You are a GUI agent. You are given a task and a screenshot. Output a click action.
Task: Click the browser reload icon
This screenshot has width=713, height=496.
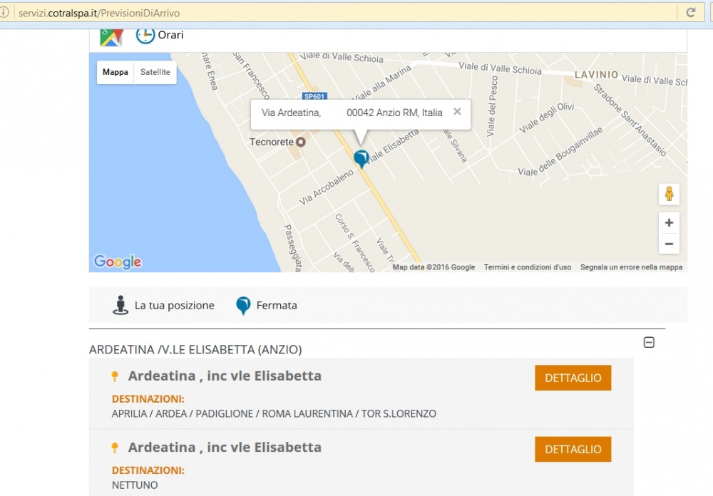coord(691,12)
